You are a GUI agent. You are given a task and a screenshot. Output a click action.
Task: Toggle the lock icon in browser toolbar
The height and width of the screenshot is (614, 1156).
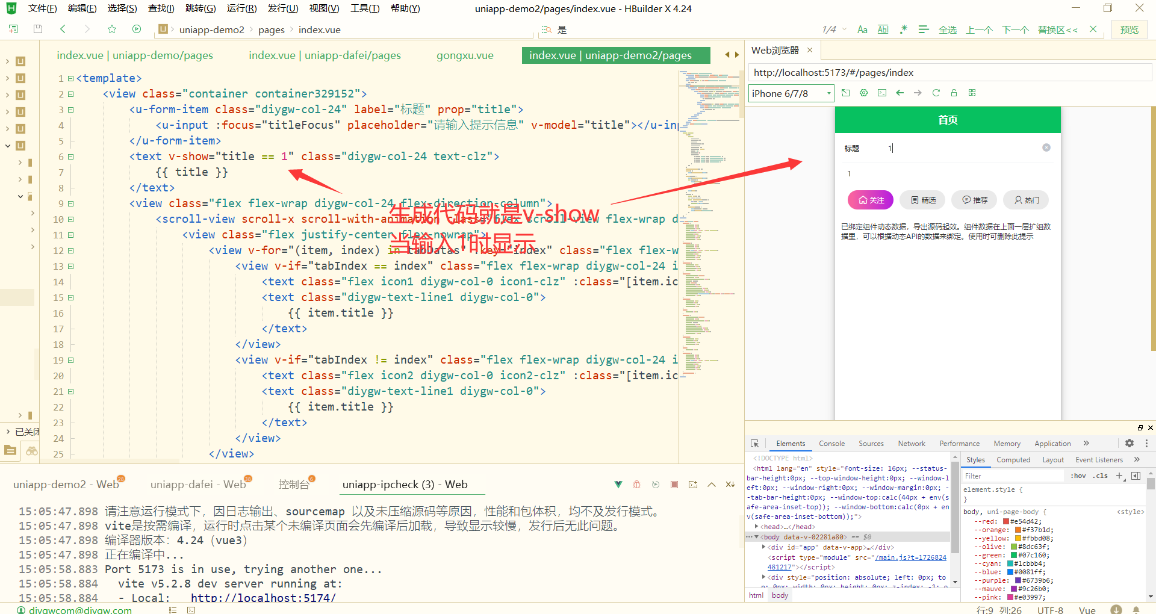point(954,93)
